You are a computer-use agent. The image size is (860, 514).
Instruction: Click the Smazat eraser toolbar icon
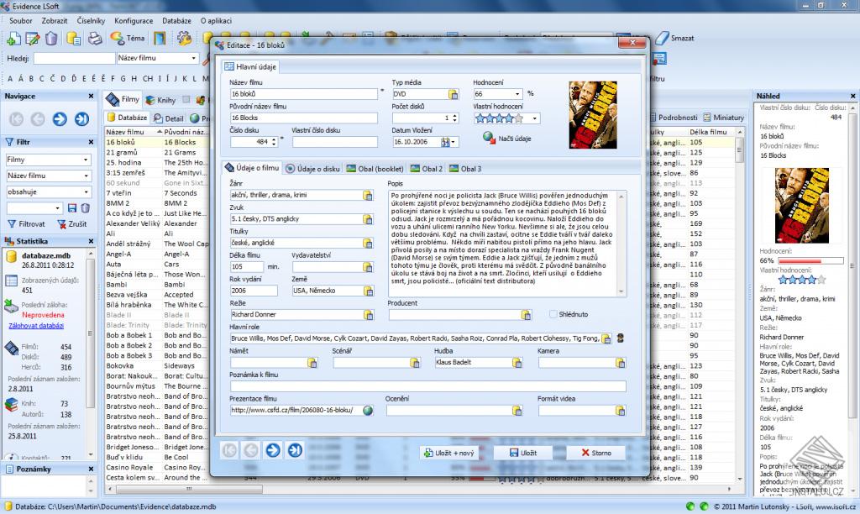[x=674, y=38]
